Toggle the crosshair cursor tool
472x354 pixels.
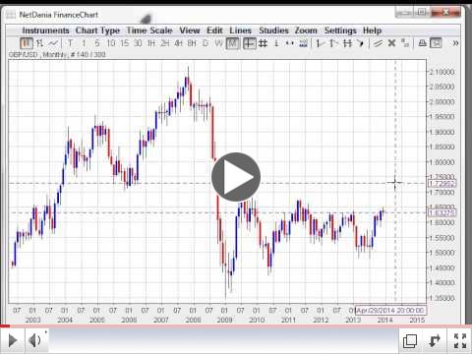pyautogui.click(x=250, y=43)
